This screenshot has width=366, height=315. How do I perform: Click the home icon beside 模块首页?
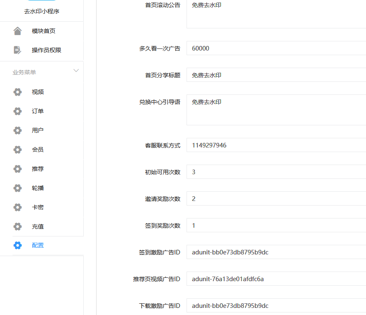click(17, 31)
